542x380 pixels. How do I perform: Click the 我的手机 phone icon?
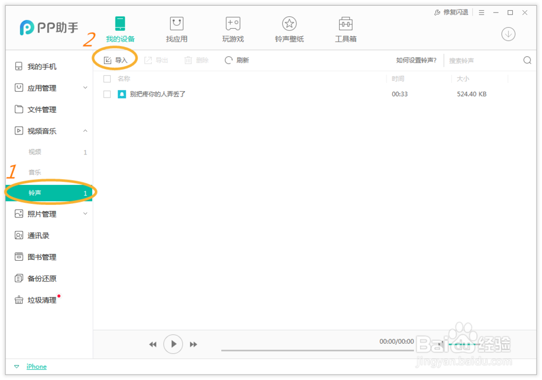point(18,66)
